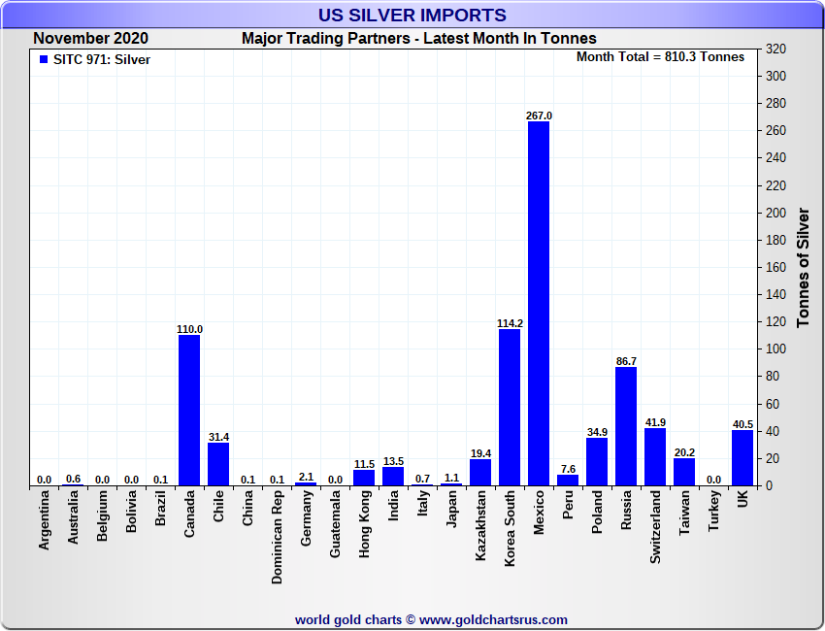
Task: Select the Canada bar showing 110.0
Action: click(x=189, y=410)
